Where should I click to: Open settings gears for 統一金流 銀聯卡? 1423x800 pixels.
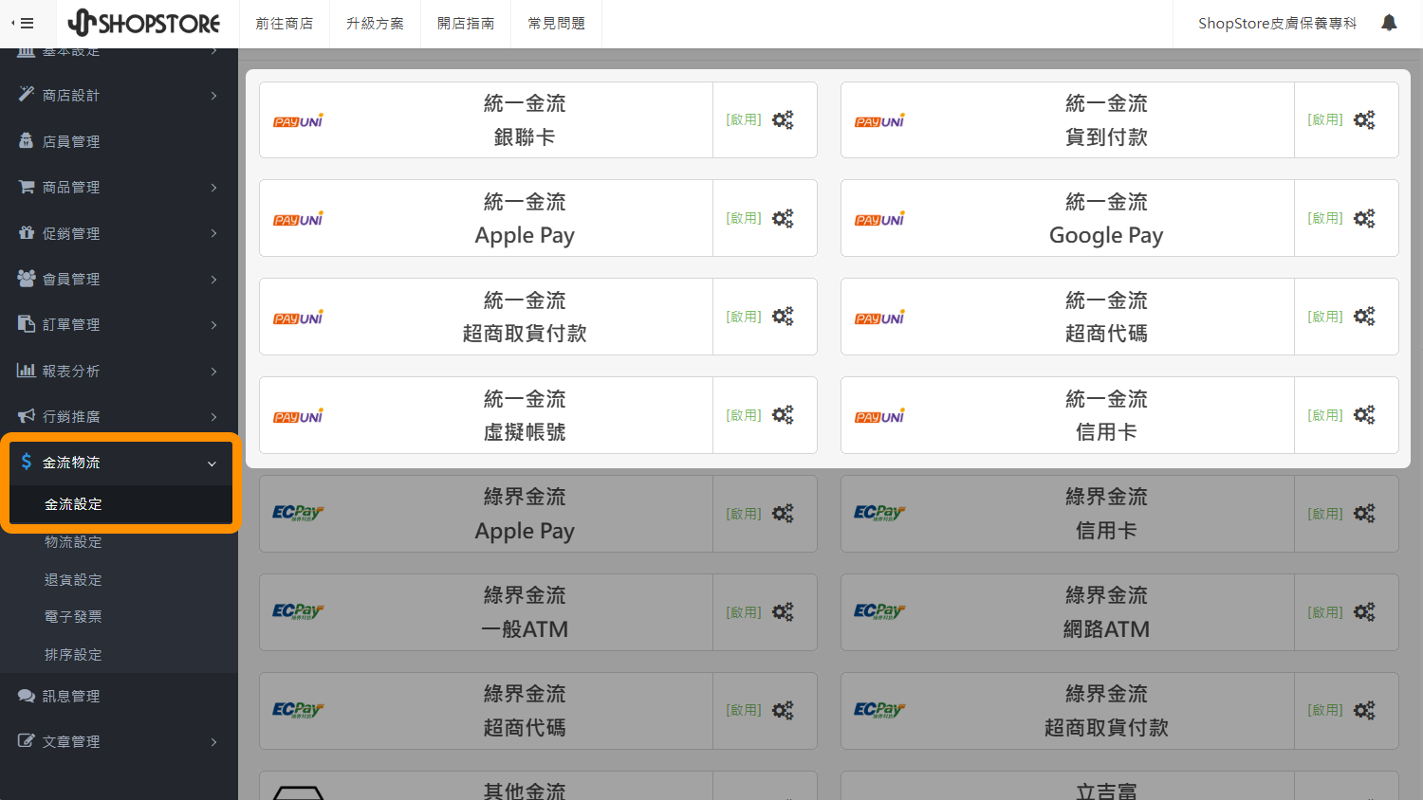pyautogui.click(x=783, y=120)
